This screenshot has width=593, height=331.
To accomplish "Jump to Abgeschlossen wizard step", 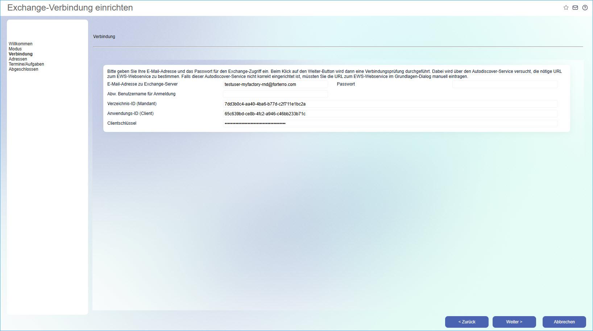I will (24, 69).
